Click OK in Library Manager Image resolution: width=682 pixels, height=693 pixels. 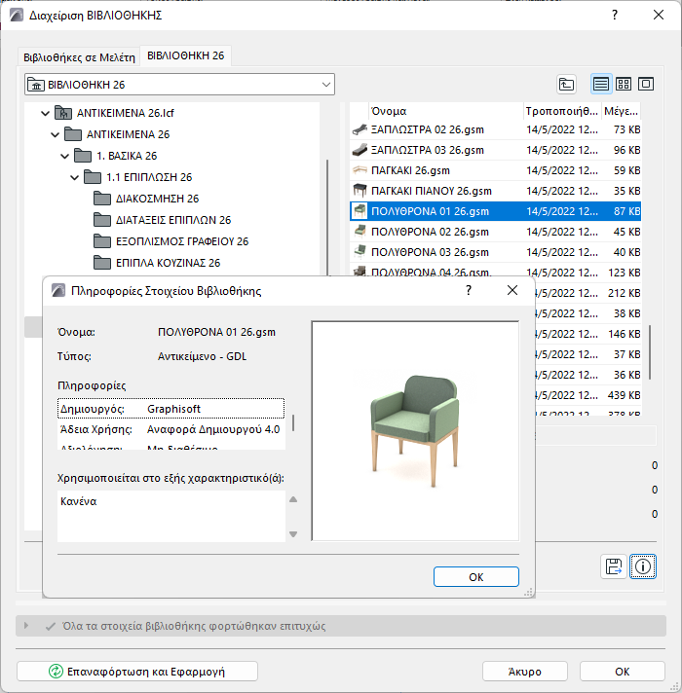pyautogui.click(x=623, y=672)
